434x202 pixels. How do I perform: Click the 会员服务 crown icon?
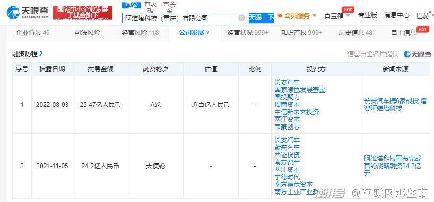tap(280, 15)
